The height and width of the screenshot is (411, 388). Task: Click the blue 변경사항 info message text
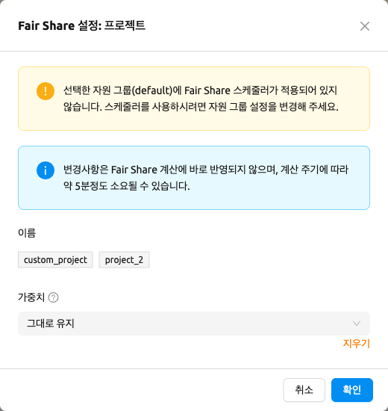click(x=206, y=178)
